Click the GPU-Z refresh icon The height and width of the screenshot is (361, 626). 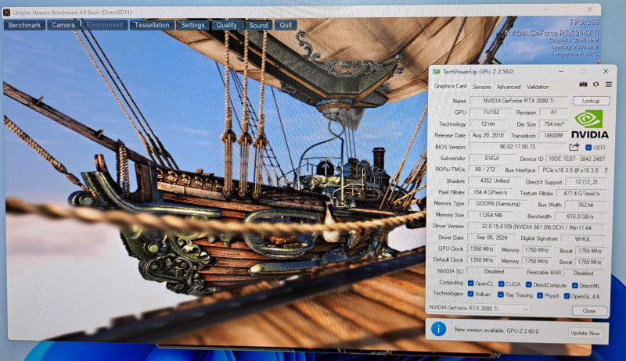(595, 84)
